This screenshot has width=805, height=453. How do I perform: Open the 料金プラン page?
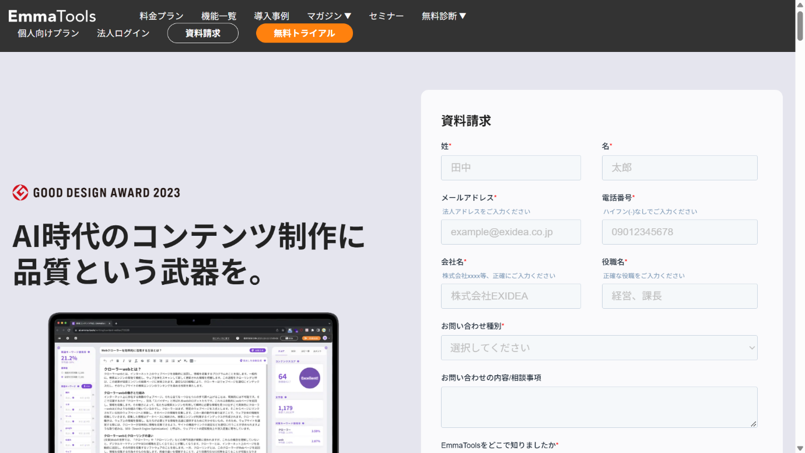click(162, 16)
